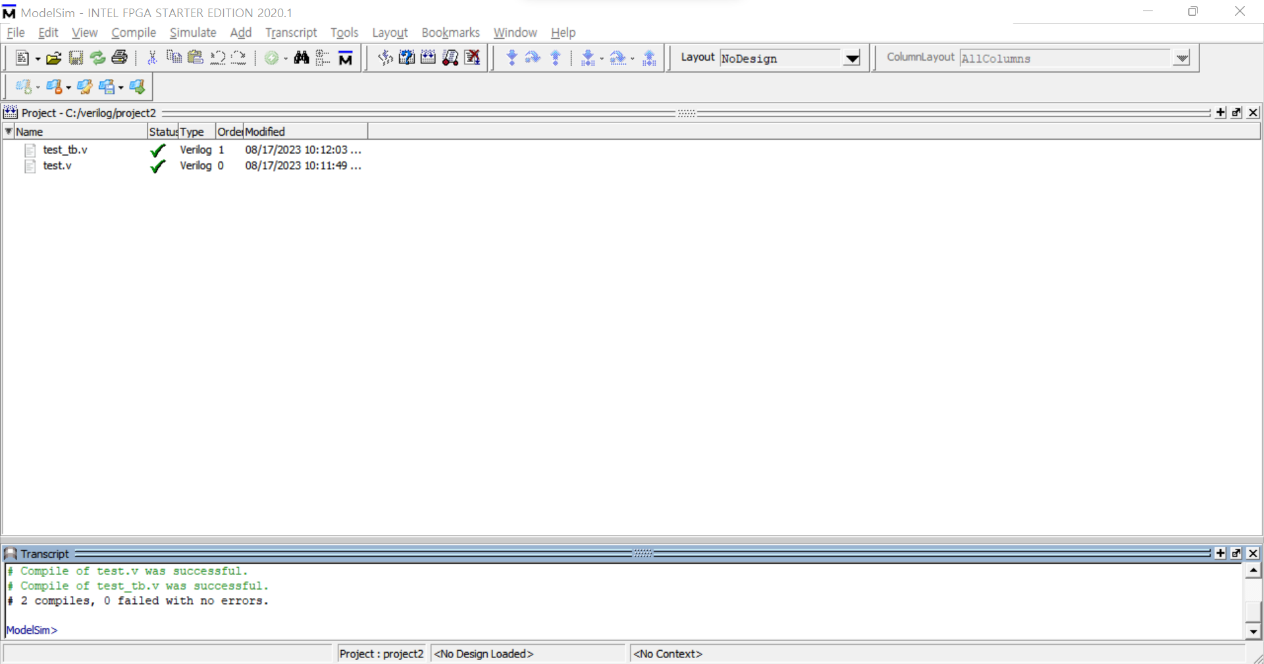The width and height of the screenshot is (1264, 664).
Task: Click the New file toolbar icon
Action: (x=22, y=58)
